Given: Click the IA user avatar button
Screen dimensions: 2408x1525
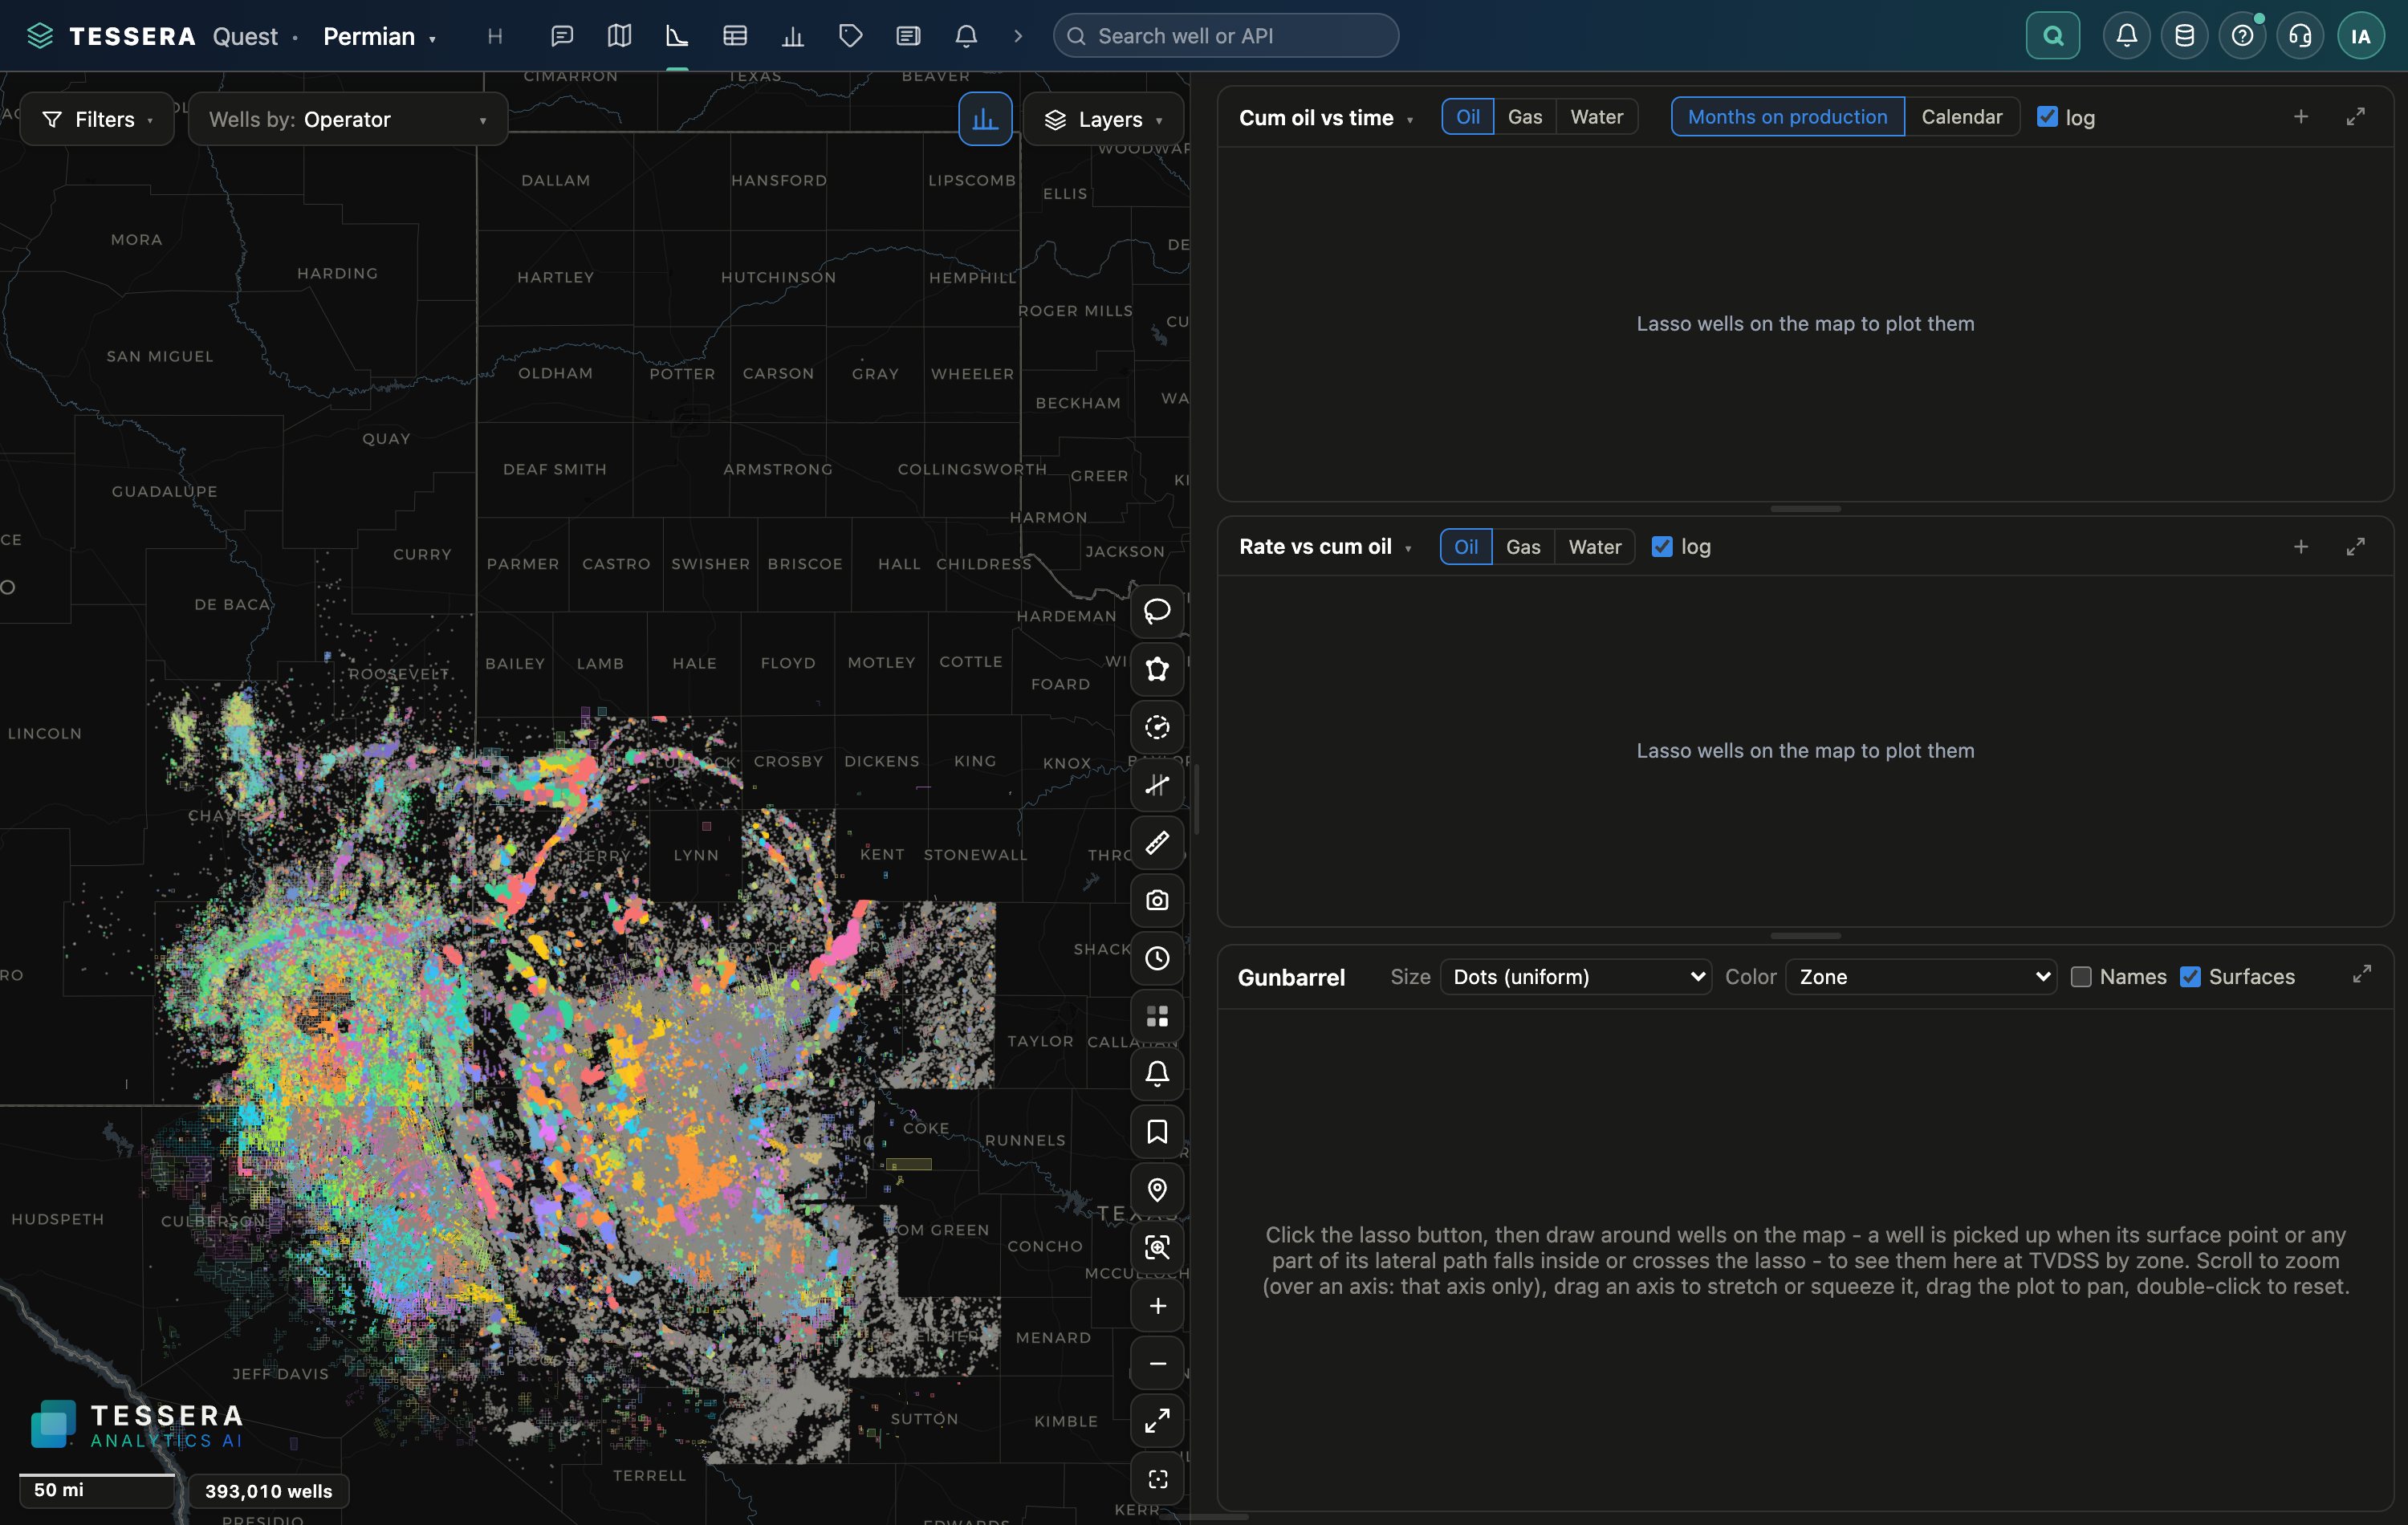Looking at the screenshot, I should point(2360,36).
